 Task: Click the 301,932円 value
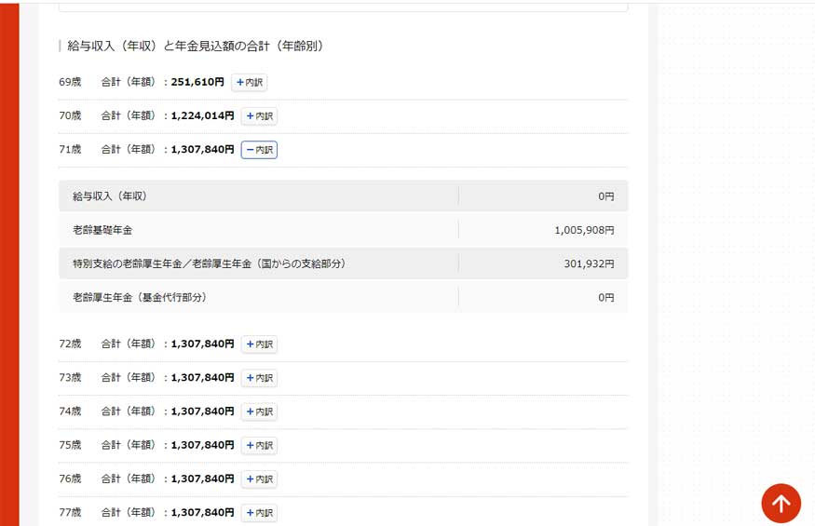[589, 263]
